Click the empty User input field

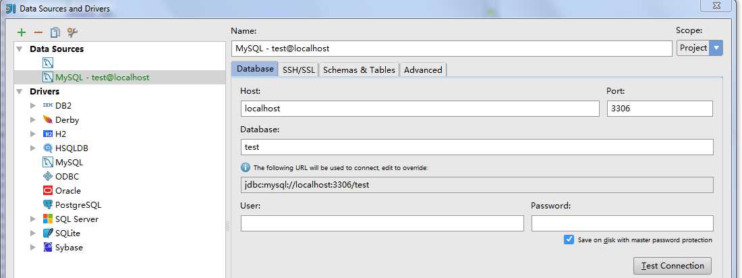382,223
